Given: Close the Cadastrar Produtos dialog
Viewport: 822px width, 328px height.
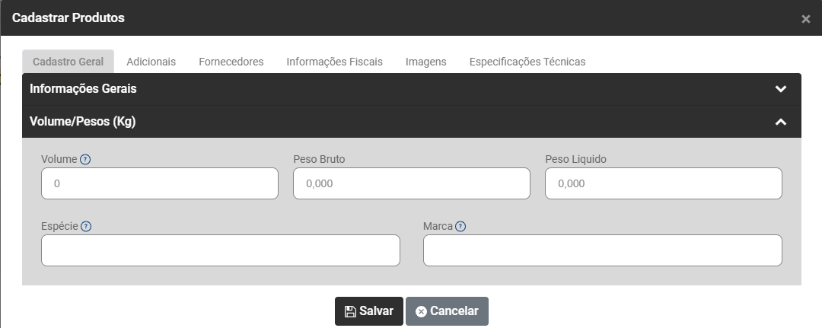Looking at the screenshot, I should pyautogui.click(x=805, y=19).
